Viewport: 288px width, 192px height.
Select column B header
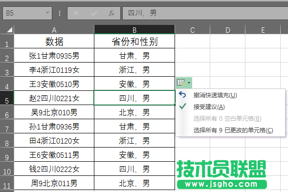134,30
